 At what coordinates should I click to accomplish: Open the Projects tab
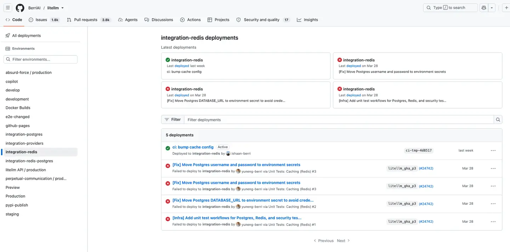point(219,20)
